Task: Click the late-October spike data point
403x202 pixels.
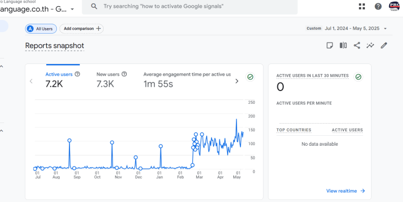Action: [112, 142]
